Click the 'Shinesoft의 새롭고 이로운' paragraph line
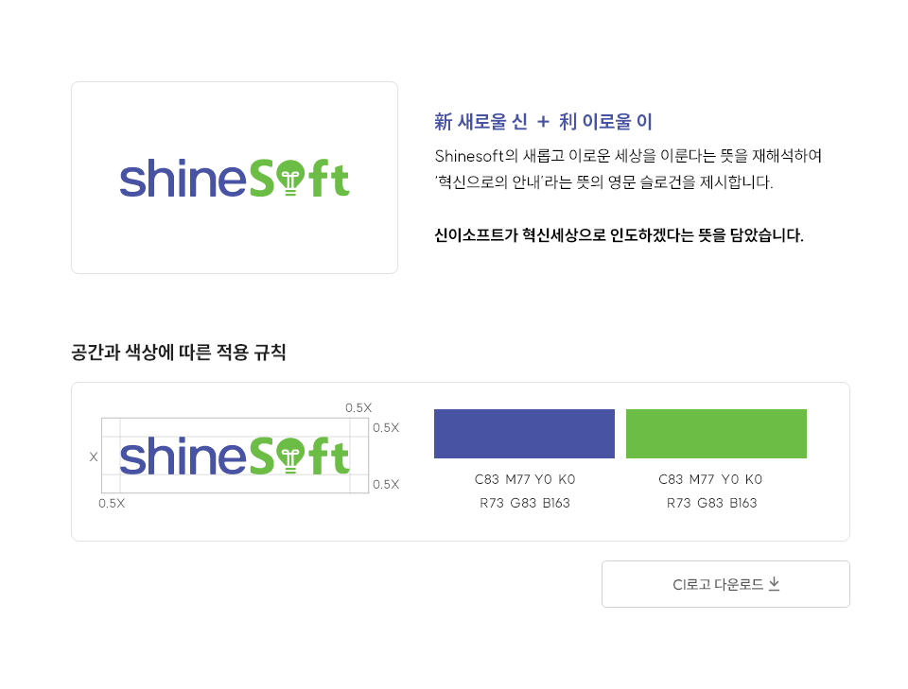The height and width of the screenshot is (689, 908). (628, 155)
